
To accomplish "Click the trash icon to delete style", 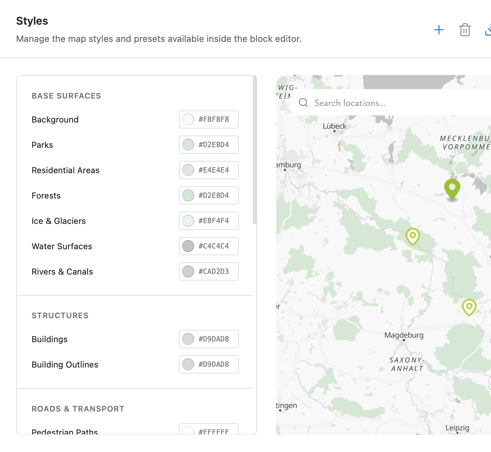I will [x=465, y=30].
